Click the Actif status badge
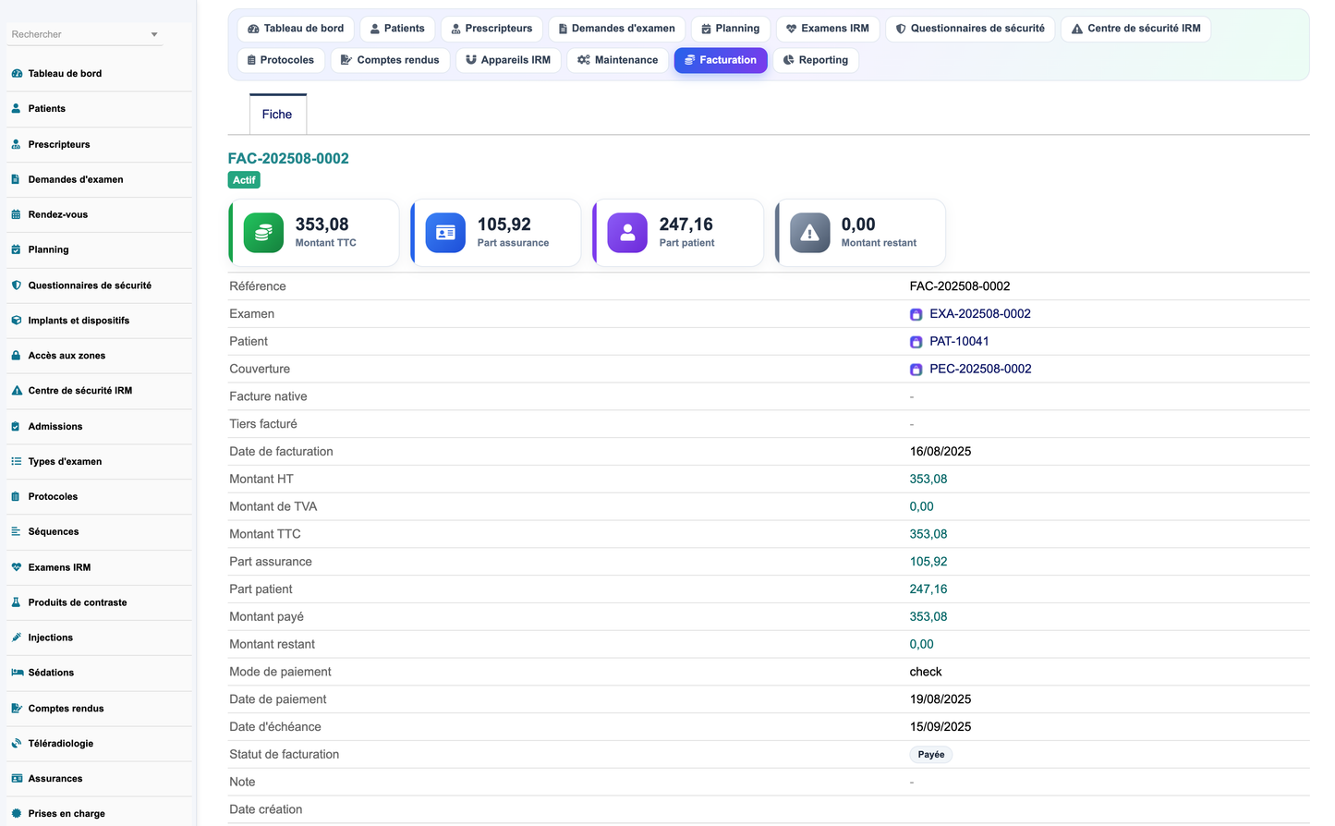The height and width of the screenshot is (826, 1335). coord(244,180)
